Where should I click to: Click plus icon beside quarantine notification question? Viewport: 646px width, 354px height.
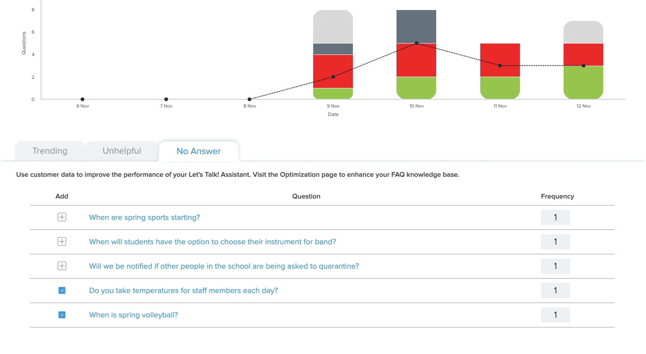(62, 266)
